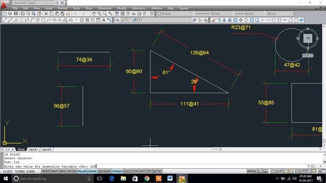Select the Array tool
326x183 pixels.
click(235, 20)
